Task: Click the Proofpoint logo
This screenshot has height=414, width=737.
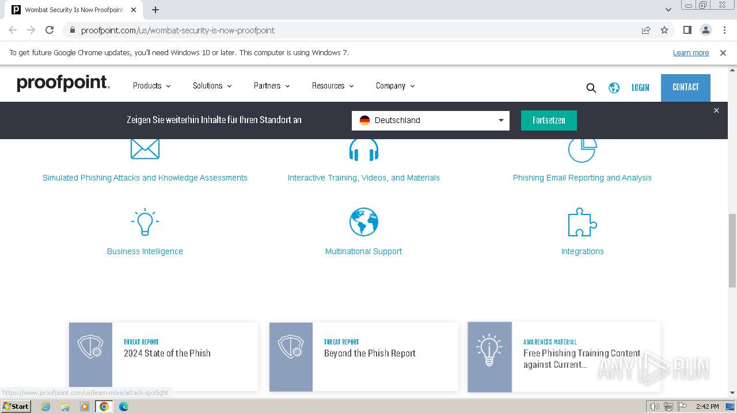Action: pos(63,83)
